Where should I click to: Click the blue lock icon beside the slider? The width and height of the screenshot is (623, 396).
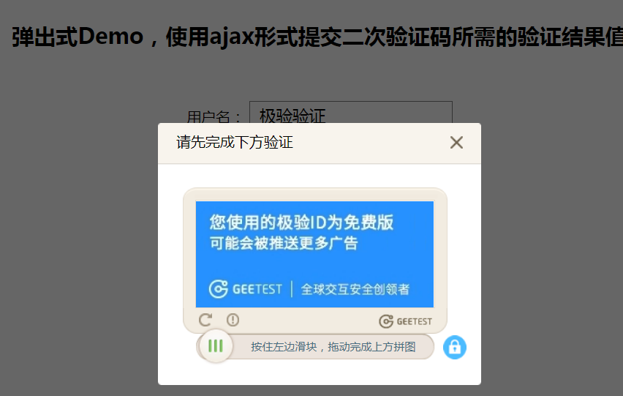click(x=455, y=347)
